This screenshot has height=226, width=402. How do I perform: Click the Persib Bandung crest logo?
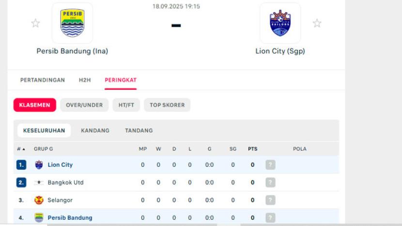point(72,23)
